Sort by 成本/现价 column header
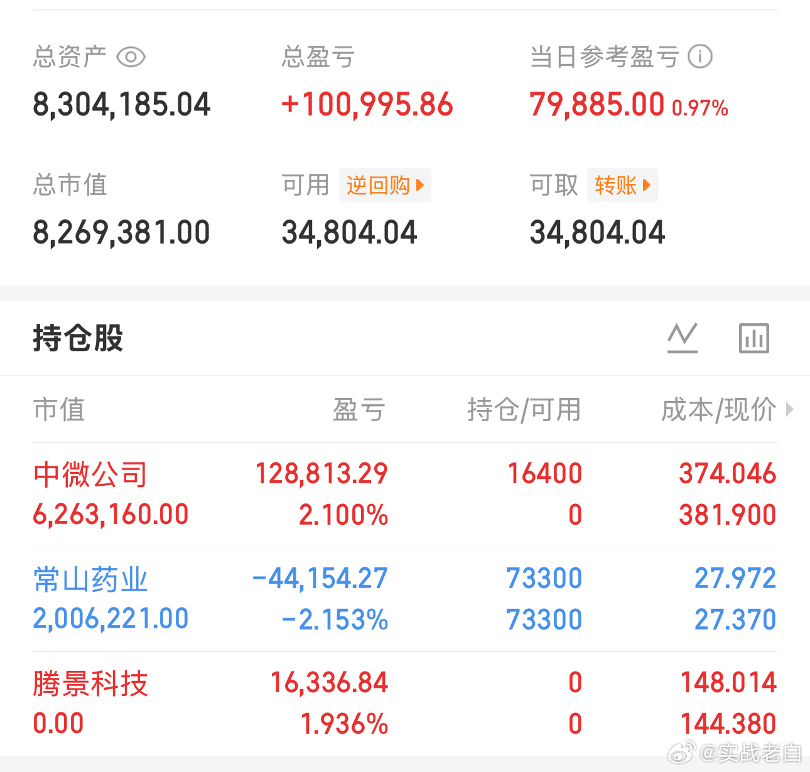 tap(719, 409)
